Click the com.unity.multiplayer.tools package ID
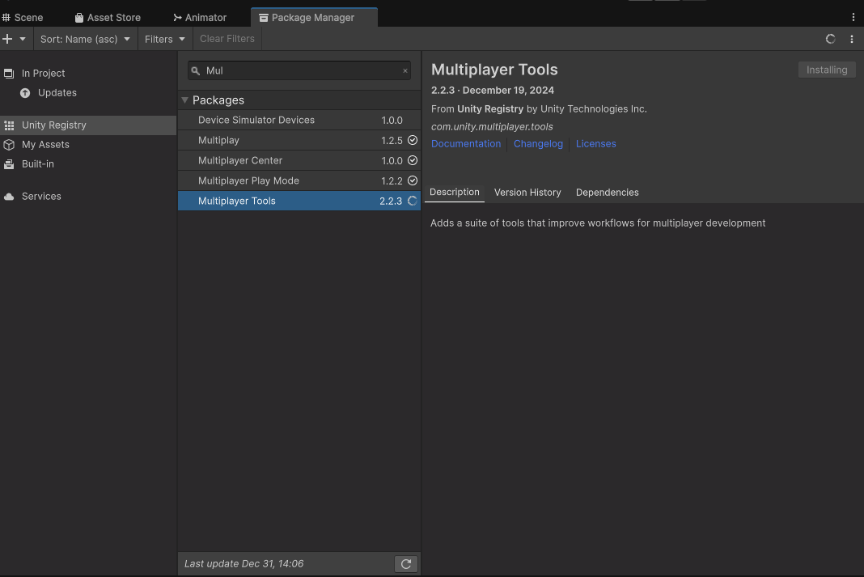Image resolution: width=864 pixels, height=577 pixels. tap(492, 127)
